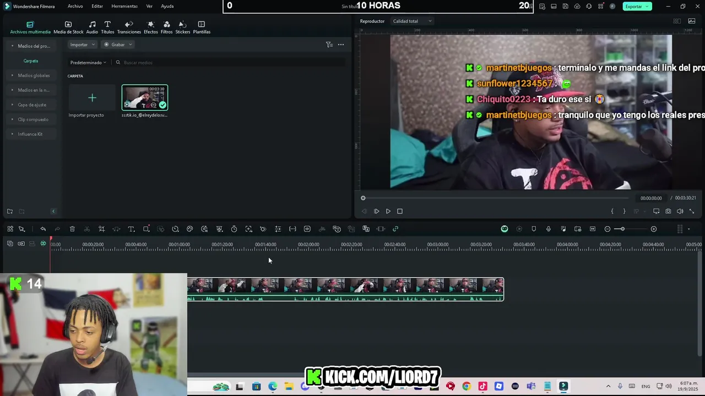
Task: Add a new folder in media panel
Action: coord(10,211)
